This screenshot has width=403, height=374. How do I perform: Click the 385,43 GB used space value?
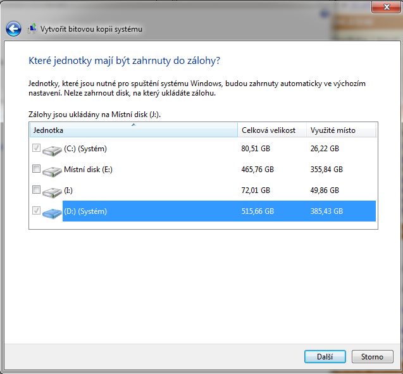(x=326, y=211)
